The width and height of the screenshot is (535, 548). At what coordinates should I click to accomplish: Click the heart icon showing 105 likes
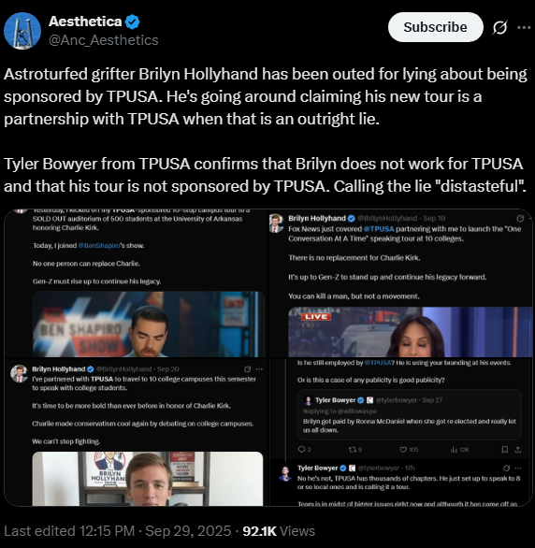click(403, 450)
